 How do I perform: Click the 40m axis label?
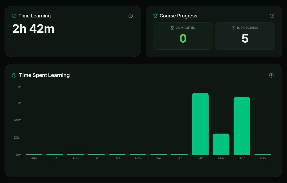17,120
